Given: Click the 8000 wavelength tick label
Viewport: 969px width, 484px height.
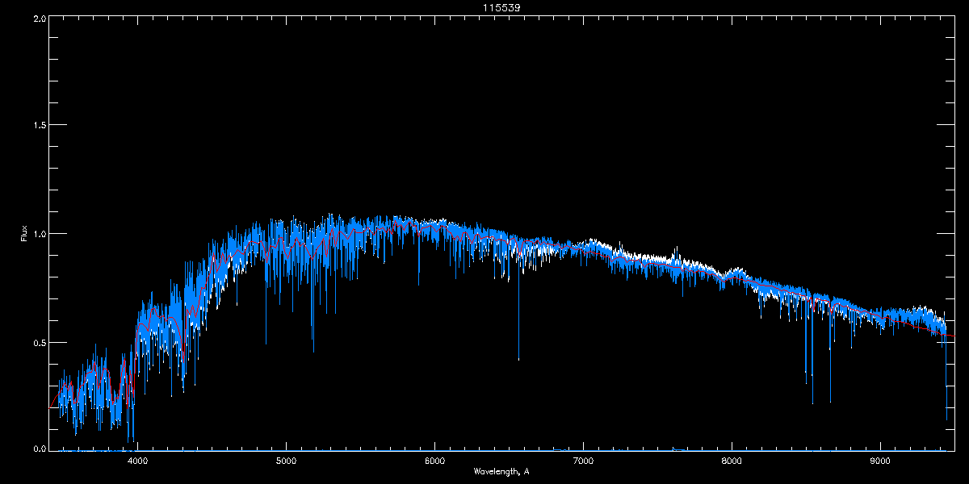Looking at the screenshot, I should click(x=732, y=461).
